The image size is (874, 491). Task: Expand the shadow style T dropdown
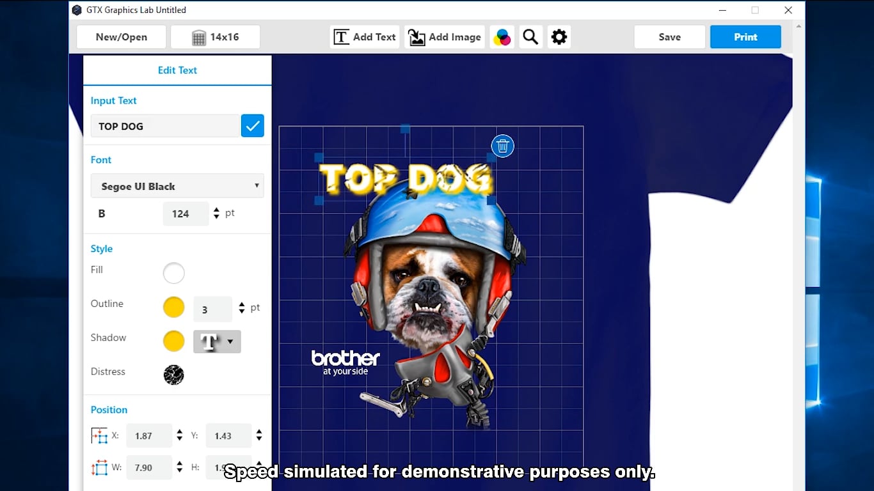click(x=217, y=341)
